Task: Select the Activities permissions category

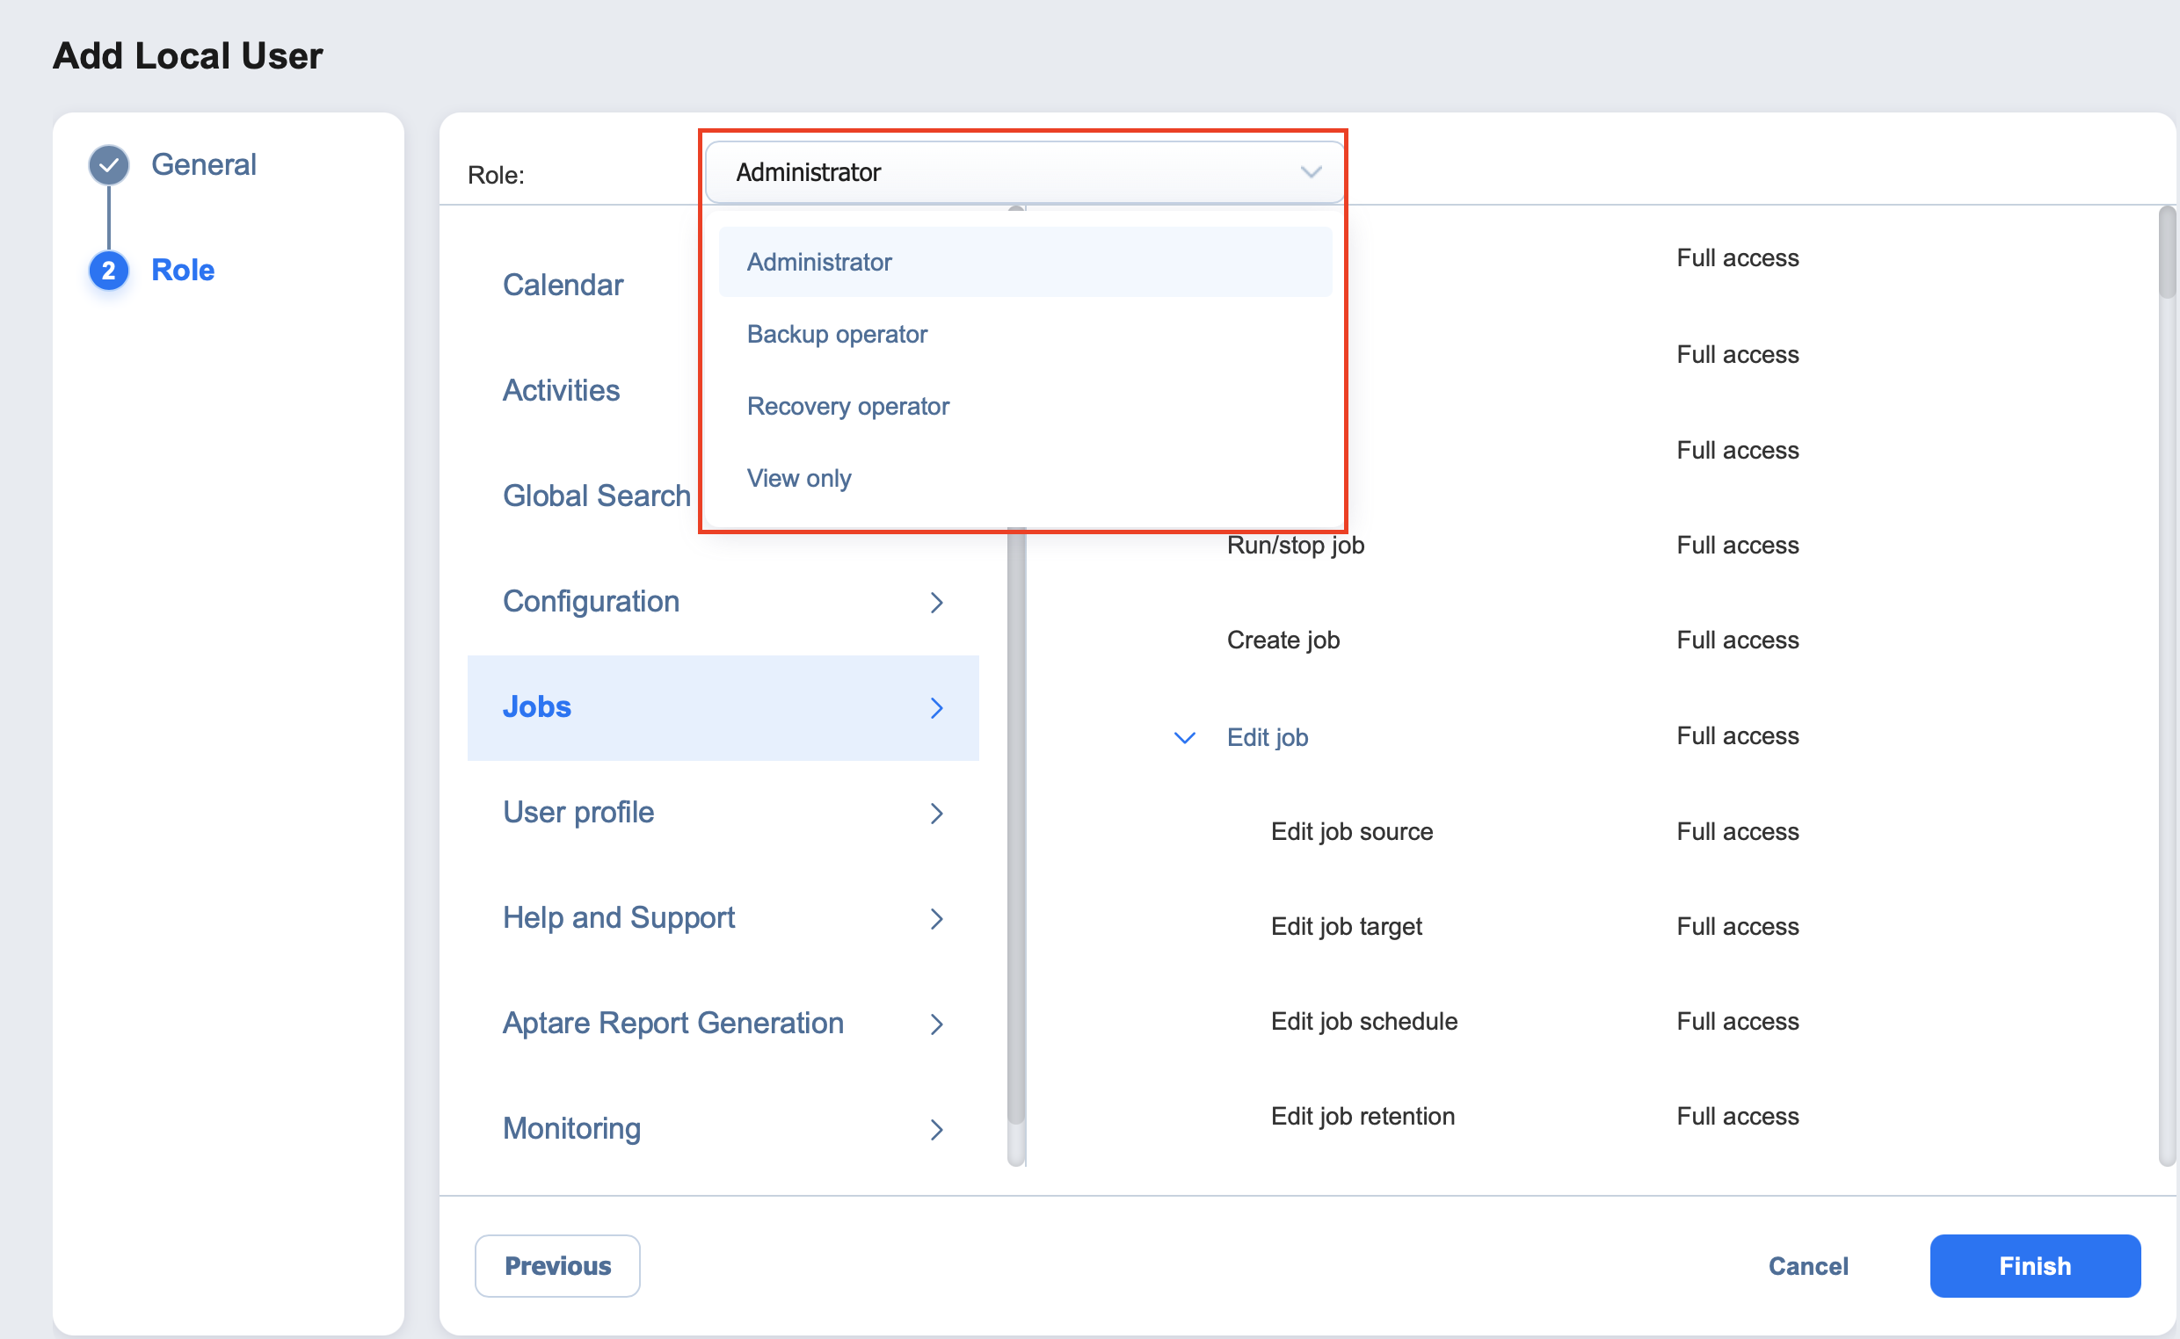Action: [561, 390]
